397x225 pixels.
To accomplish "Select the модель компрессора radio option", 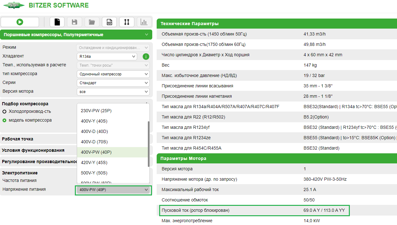I will (4, 120).
